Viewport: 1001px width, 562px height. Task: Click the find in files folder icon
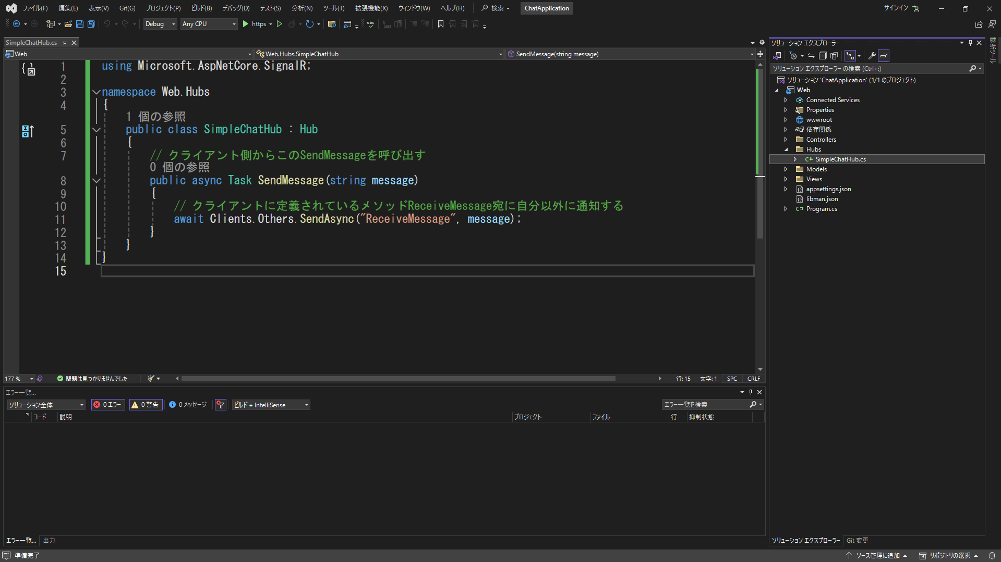(332, 24)
